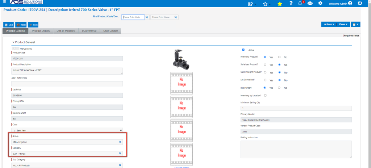Click the Add'l References field
The width and height of the screenshot is (371, 168).
tap(67, 84)
